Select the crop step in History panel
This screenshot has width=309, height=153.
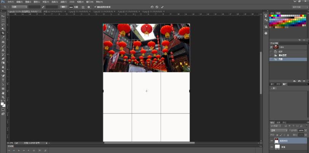(x=280, y=60)
